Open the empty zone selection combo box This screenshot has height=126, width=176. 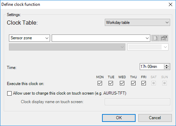[x=101, y=38]
